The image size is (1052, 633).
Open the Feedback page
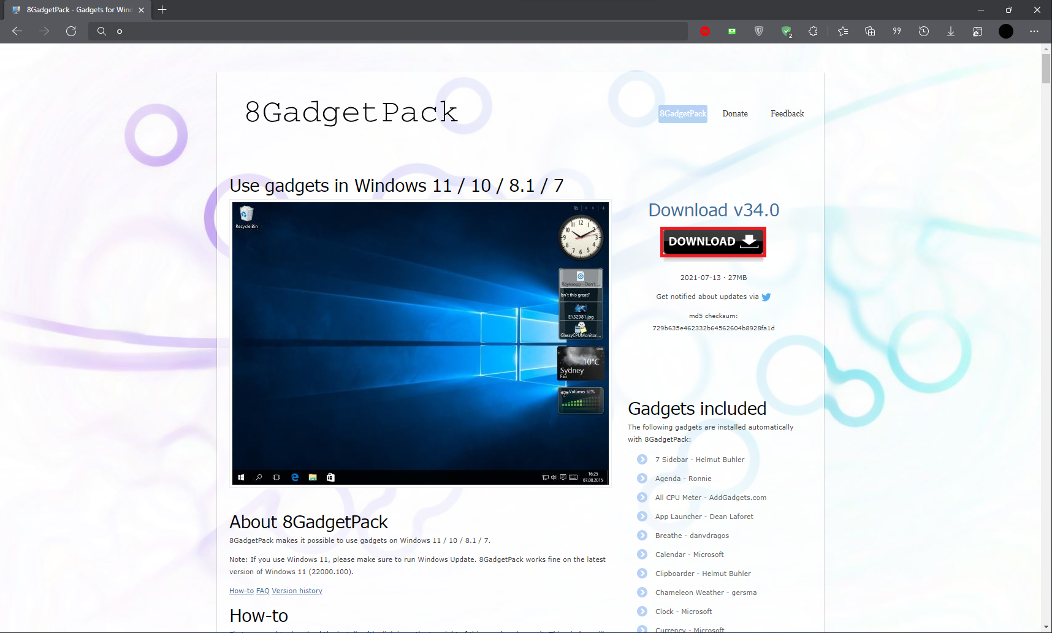pyautogui.click(x=787, y=114)
